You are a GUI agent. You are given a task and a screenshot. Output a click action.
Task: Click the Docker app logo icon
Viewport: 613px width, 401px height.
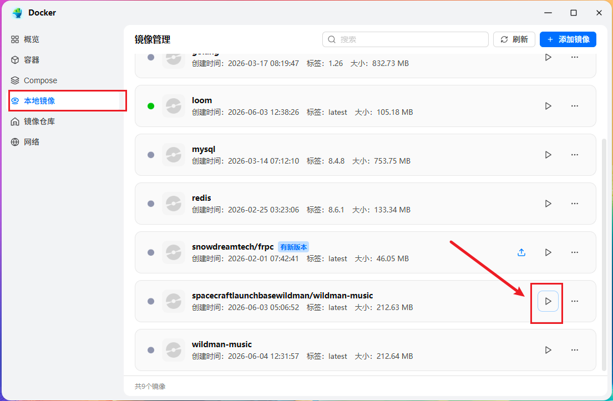[x=17, y=13]
